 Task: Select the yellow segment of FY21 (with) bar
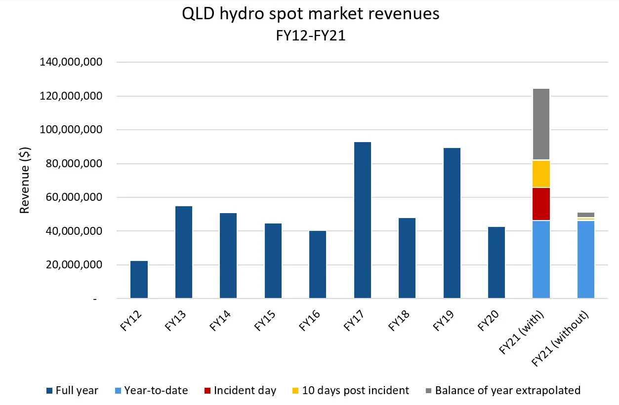tap(541, 173)
